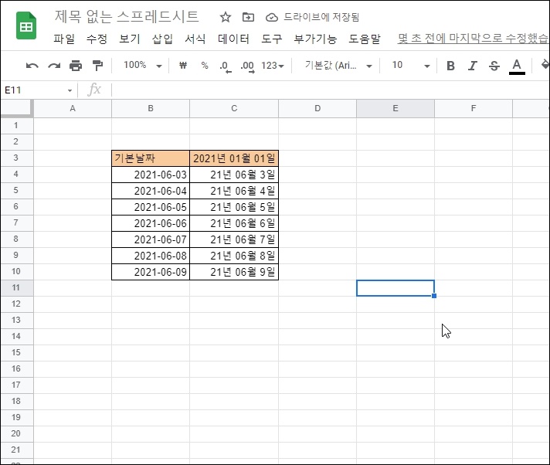This screenshot has width=550, height=465.
Task: Toggle strikethrough formatting
Action: pos(494,66)
